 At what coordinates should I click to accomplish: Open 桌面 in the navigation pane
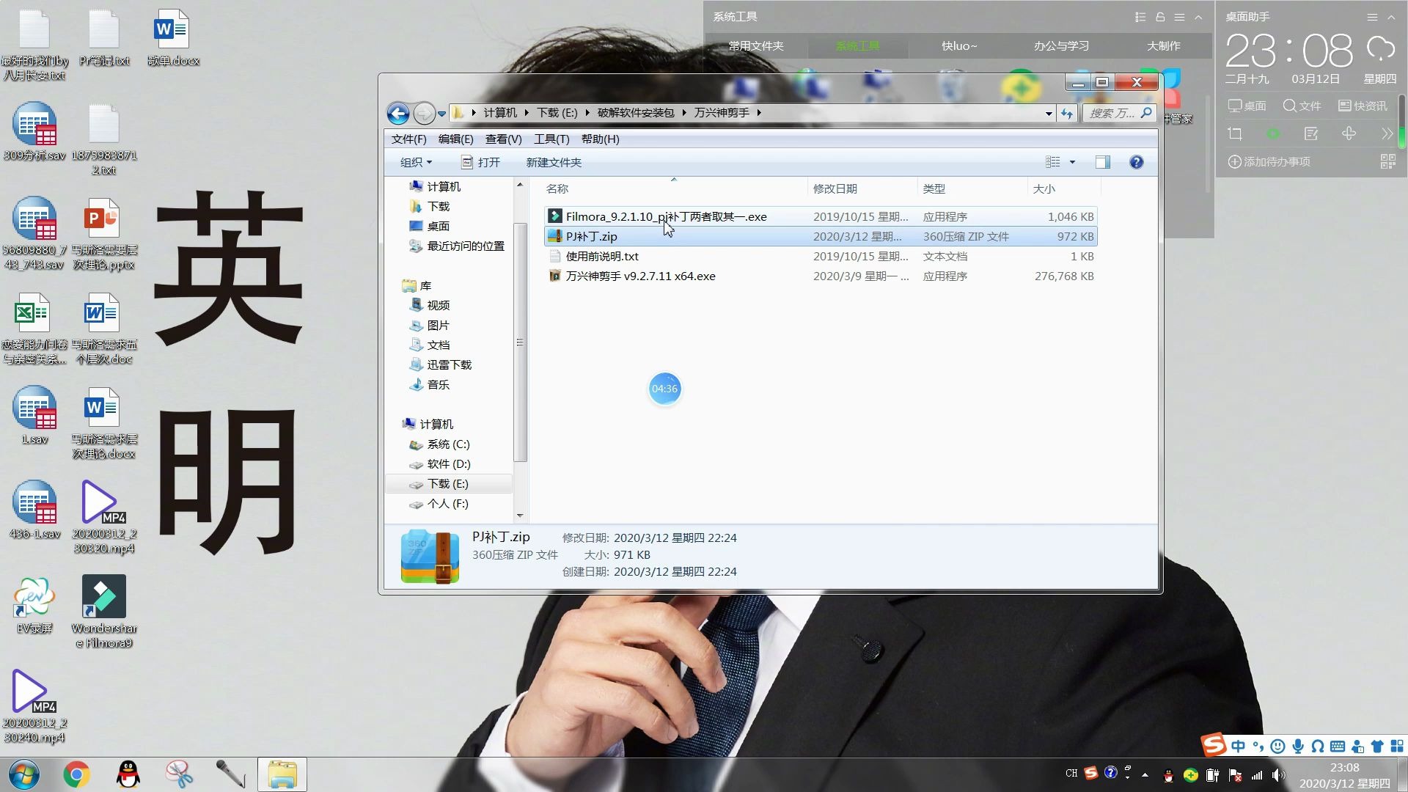tap(438, 226)
